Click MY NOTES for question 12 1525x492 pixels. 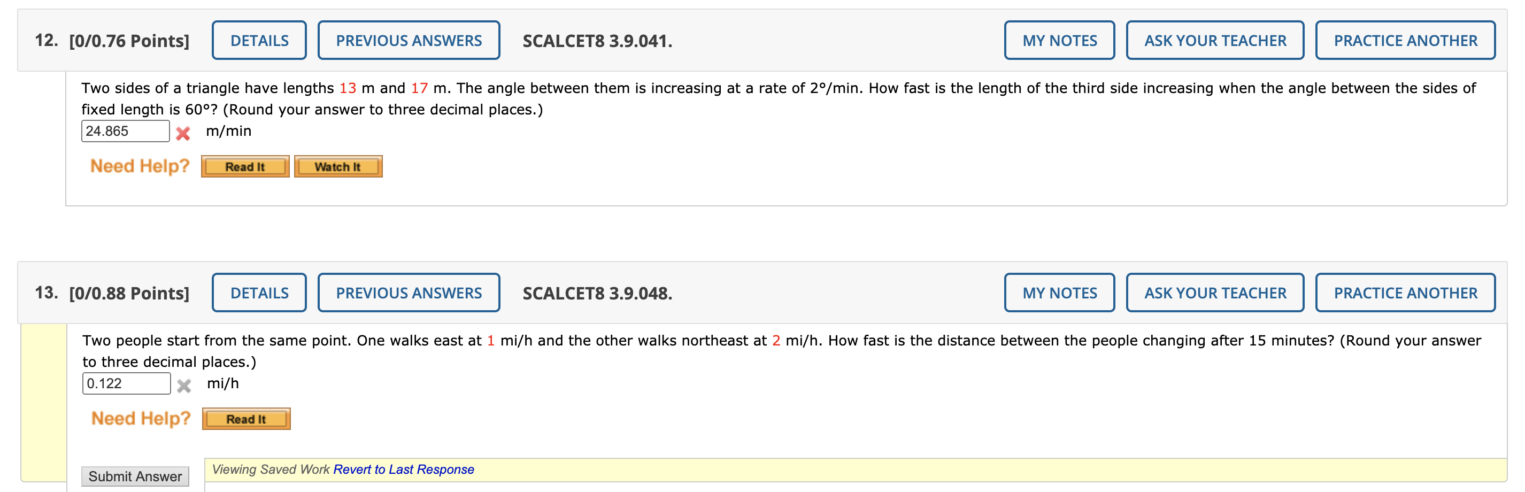pos(1059,40)
